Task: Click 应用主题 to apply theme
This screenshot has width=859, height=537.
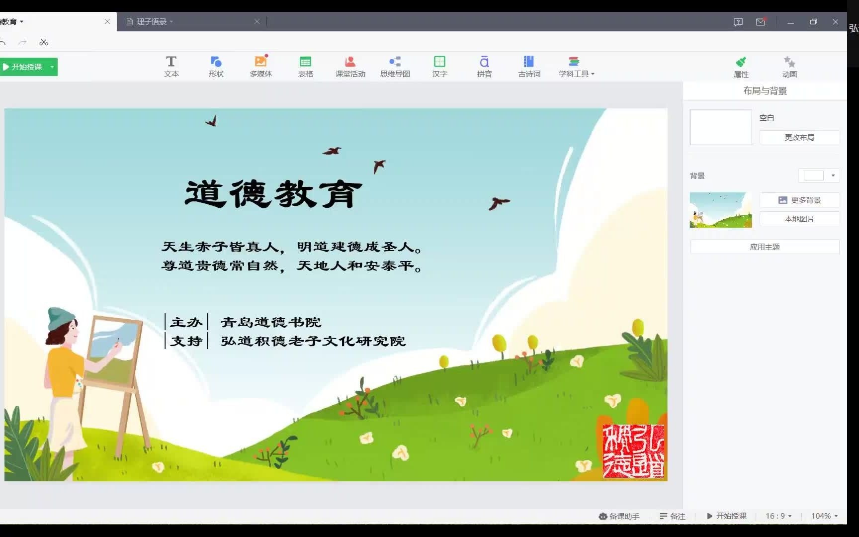Action: coord(765,247)
